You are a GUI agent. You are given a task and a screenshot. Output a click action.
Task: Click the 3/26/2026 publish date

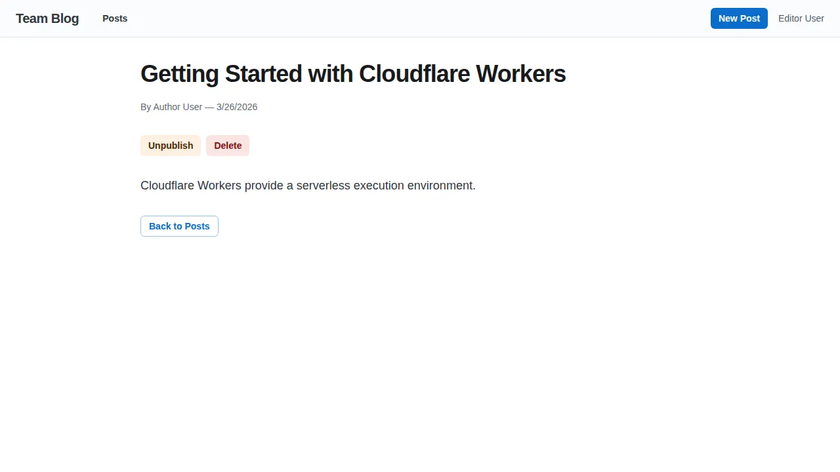coord(237,107)
